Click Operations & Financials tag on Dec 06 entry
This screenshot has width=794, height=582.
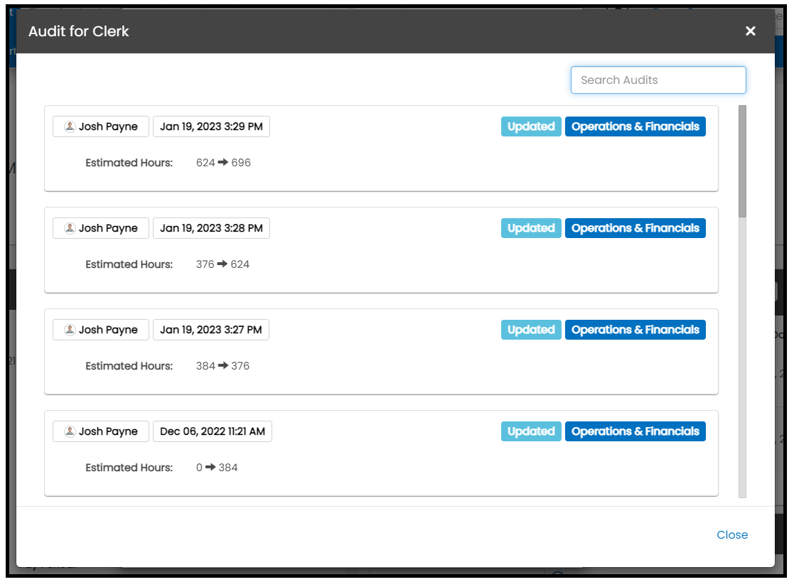pyautogui.click(x=635, y=431)
